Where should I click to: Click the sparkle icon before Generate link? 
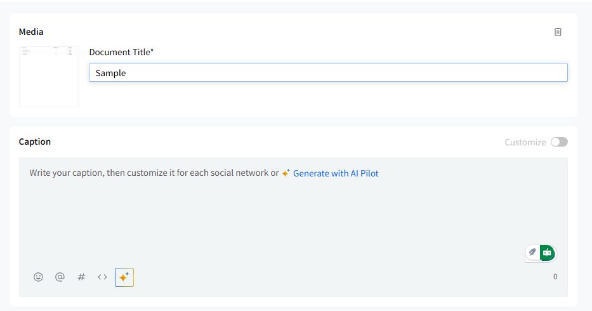click(286, 173)
